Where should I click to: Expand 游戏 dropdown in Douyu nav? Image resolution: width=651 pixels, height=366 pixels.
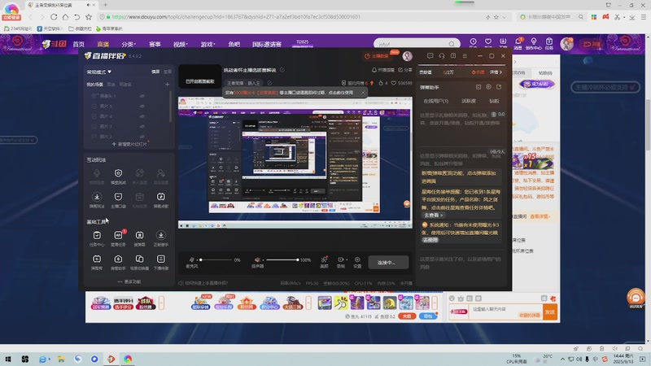(208, 44)
